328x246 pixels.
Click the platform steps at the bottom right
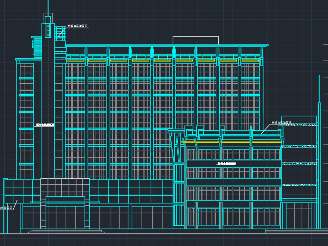point(296,231)
